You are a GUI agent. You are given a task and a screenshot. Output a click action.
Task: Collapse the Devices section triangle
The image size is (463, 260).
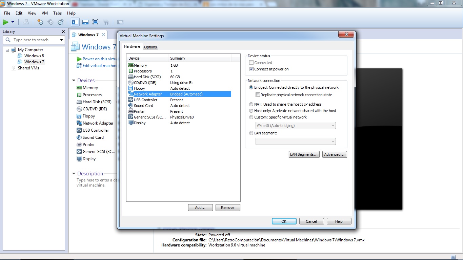pyautogui.click(x=74, y=81)
